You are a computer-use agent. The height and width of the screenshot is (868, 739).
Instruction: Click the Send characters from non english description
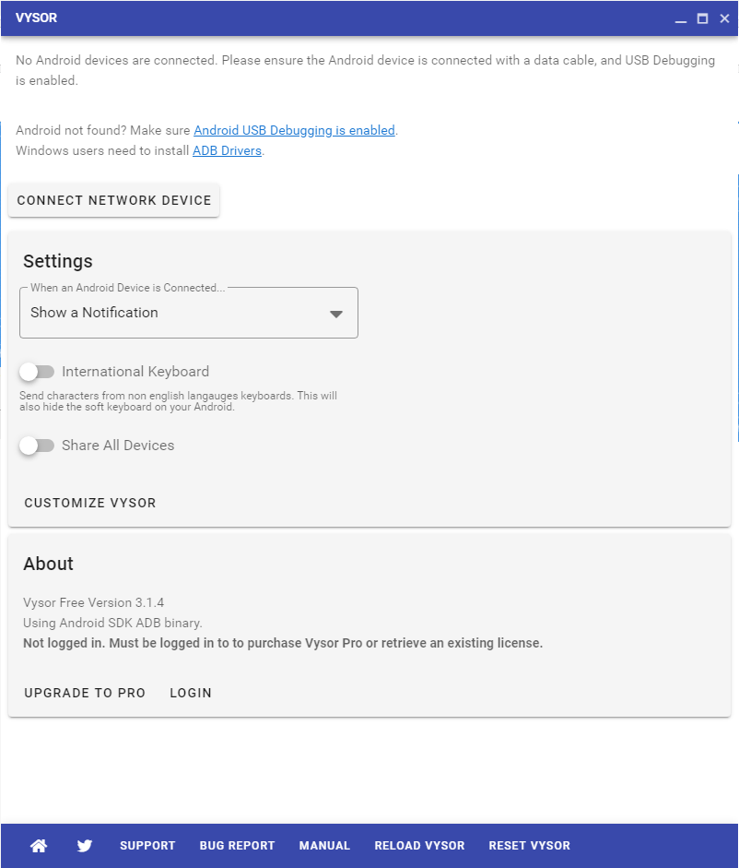[178, 401]
